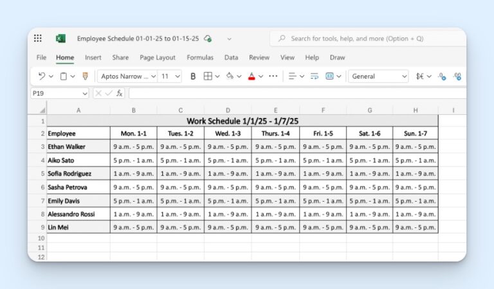494x289 pixels.
Task: Select the Alessandro Rossi cell
Action: click(78, 214)
